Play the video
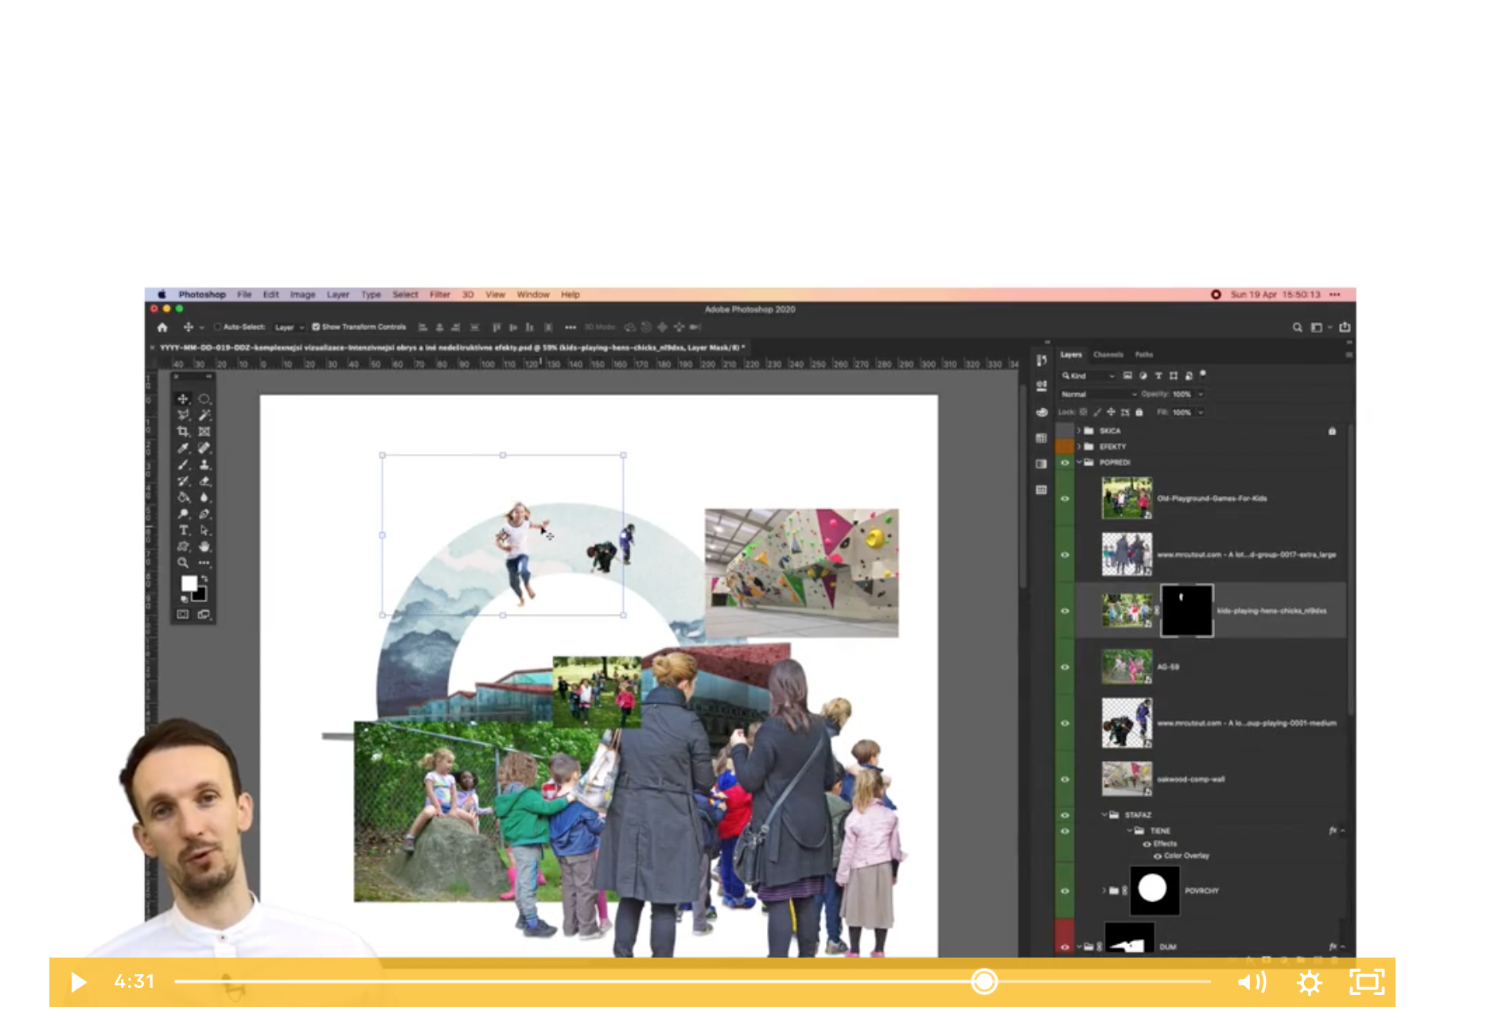Viewport: 1499px width, 1018px height. [78, 982]
